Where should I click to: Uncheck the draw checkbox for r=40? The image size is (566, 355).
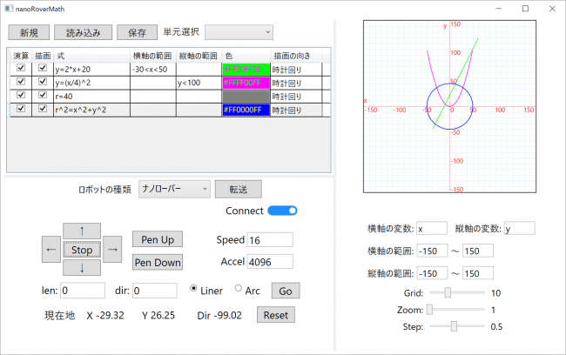coord(41,96)
